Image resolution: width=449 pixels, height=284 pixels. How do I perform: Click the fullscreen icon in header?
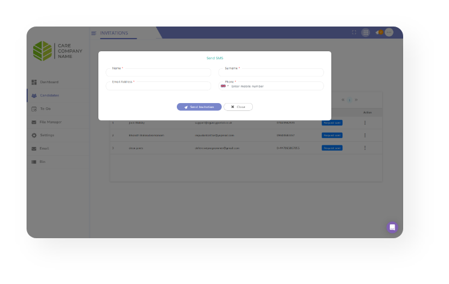point(354,33)
